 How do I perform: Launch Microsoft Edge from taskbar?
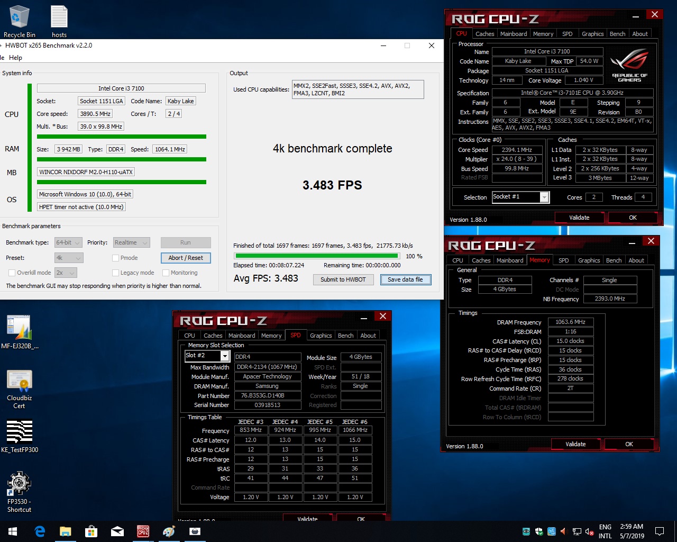(40, 531)
